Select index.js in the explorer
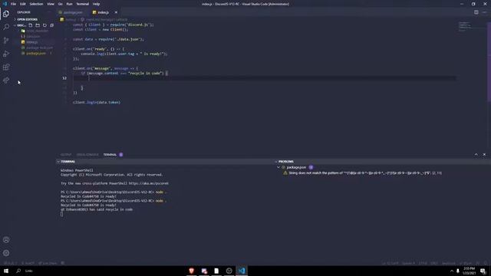The height and width of the screenshot is (276, 491). click(31, 42)
